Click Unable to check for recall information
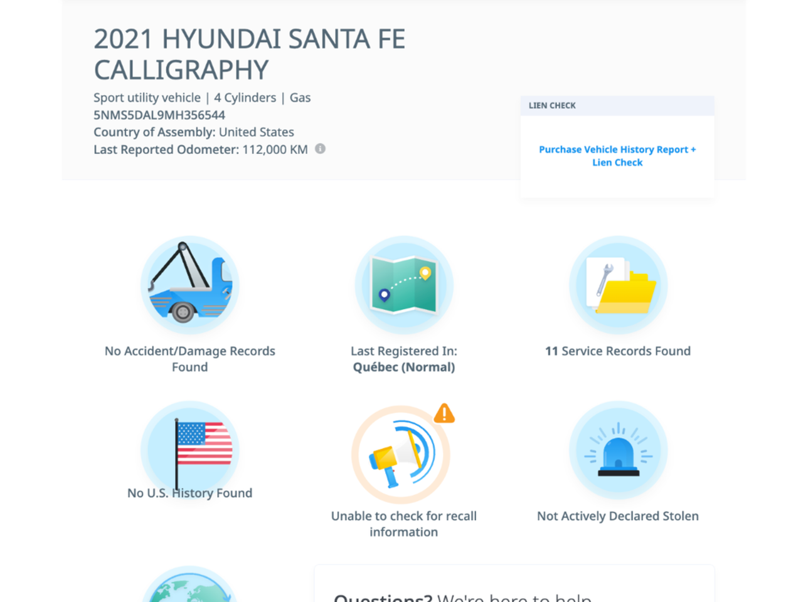 point(403,524)
